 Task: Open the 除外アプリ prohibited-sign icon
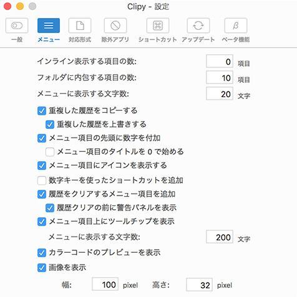pos(115,26)
